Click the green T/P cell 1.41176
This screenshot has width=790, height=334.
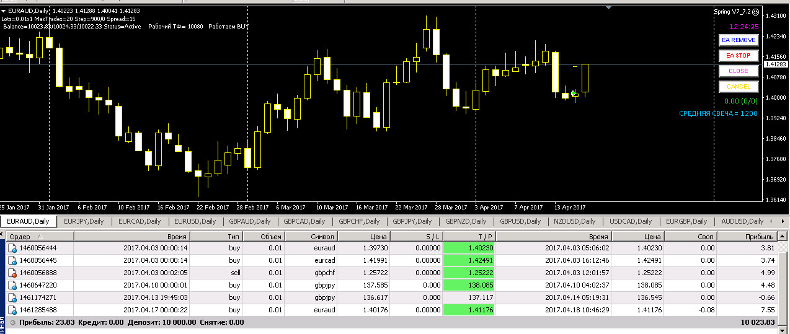point(469,310)
